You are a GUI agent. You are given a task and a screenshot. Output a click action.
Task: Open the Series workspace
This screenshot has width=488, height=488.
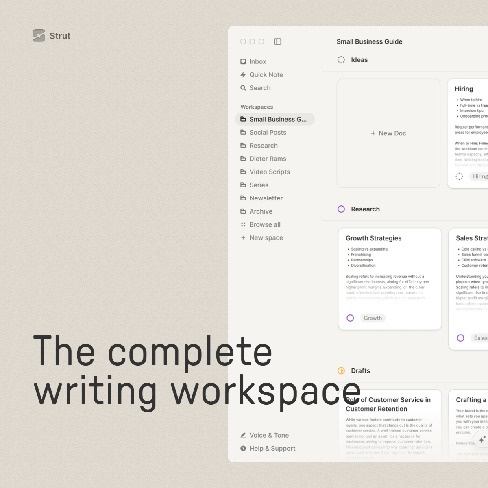tap(254, 185)
